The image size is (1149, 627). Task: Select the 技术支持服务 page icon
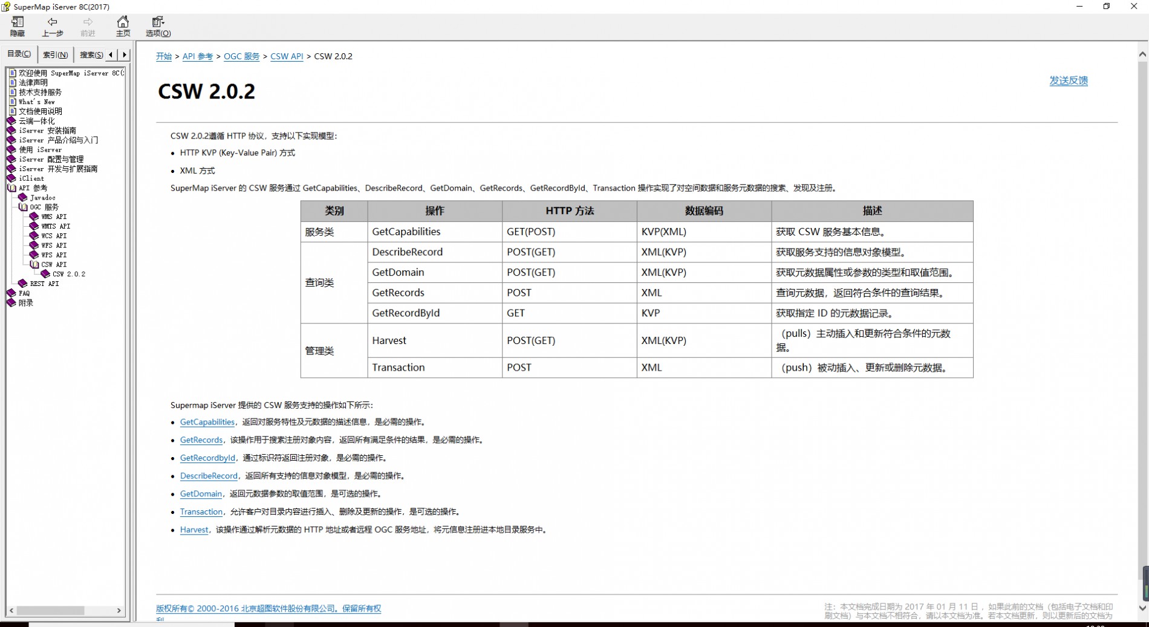coord(13,93)
